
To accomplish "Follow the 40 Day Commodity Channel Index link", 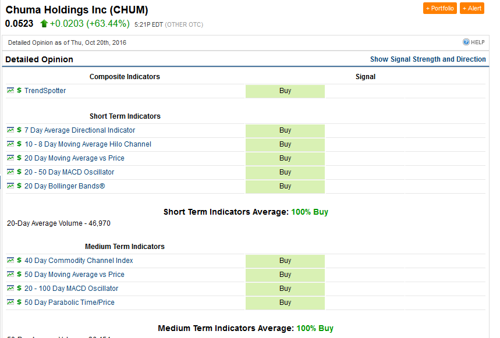I will [x=79, y=261].
